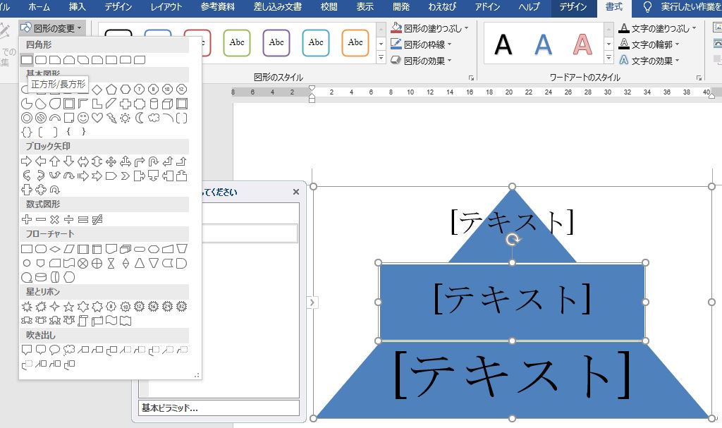This screenshot has height=428, width=722.
Task: Click the 図形の枠線 shape outline icon
Action: (395, 44)
